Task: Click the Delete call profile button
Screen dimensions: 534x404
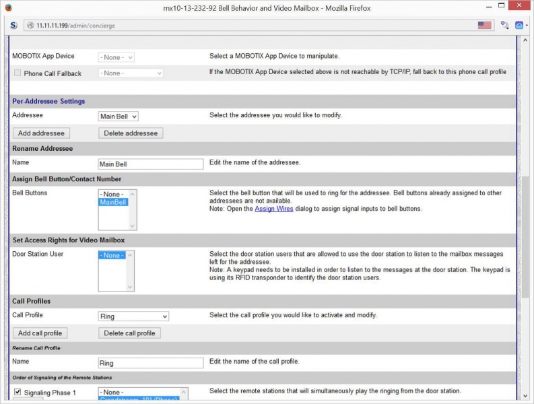Action: (x=129, y=333)
